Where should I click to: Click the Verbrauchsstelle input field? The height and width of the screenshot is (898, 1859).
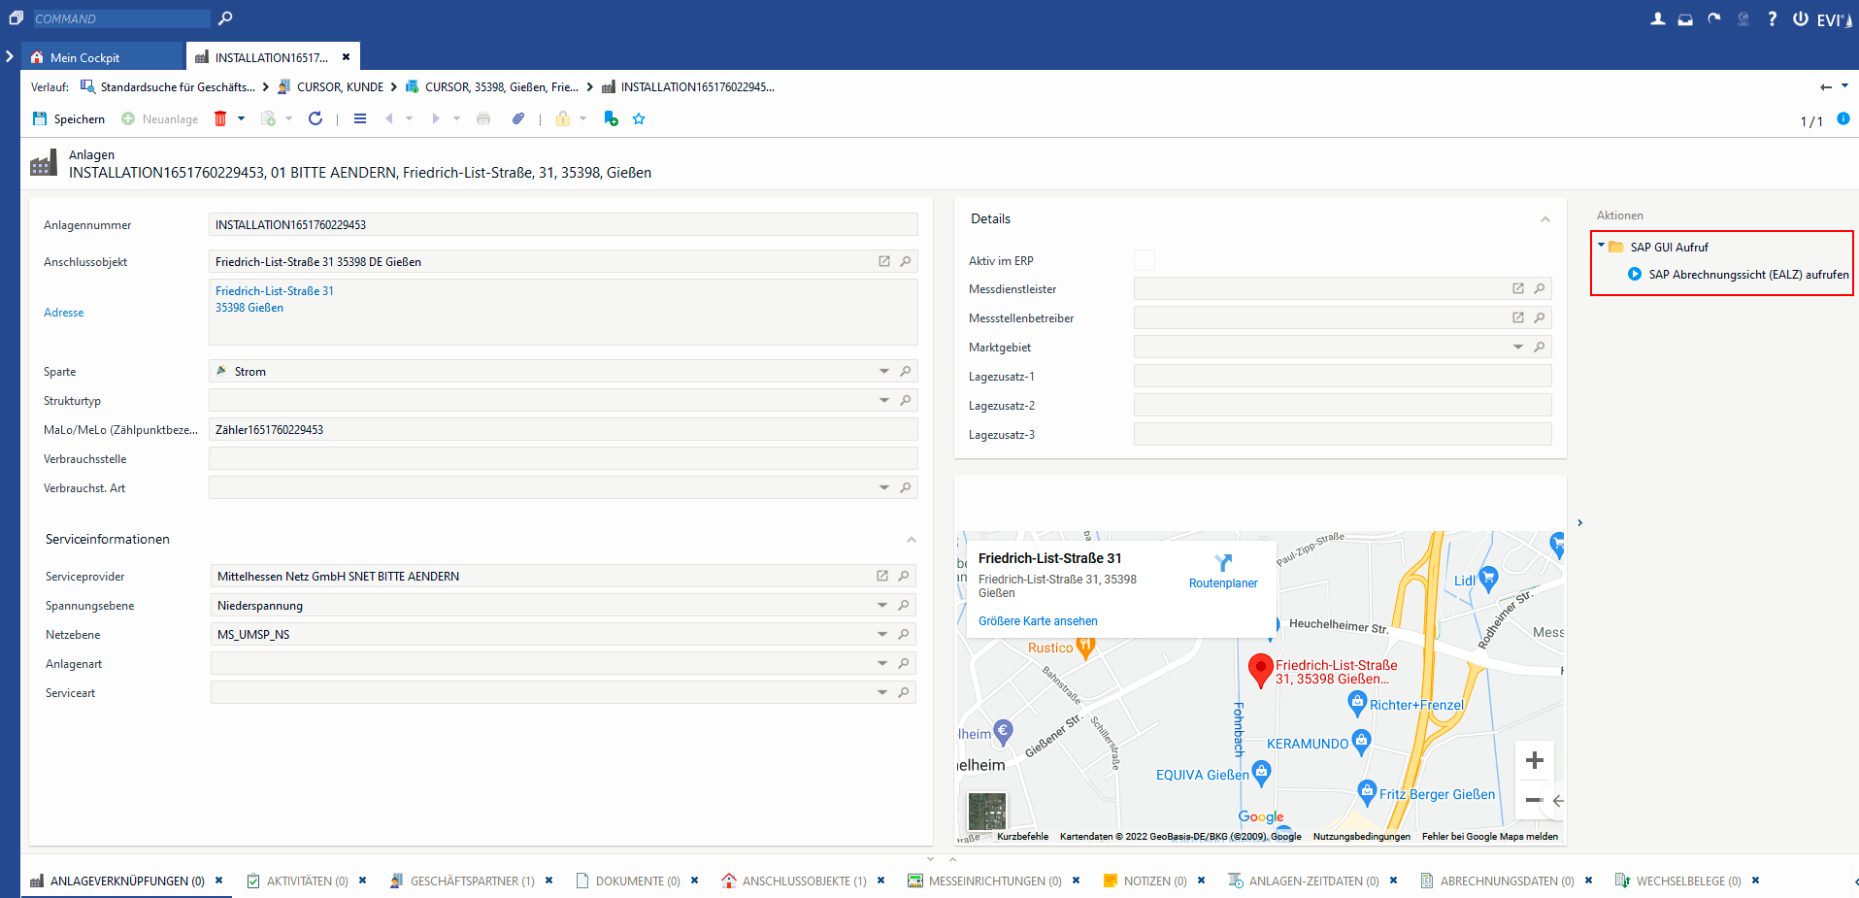563,458
